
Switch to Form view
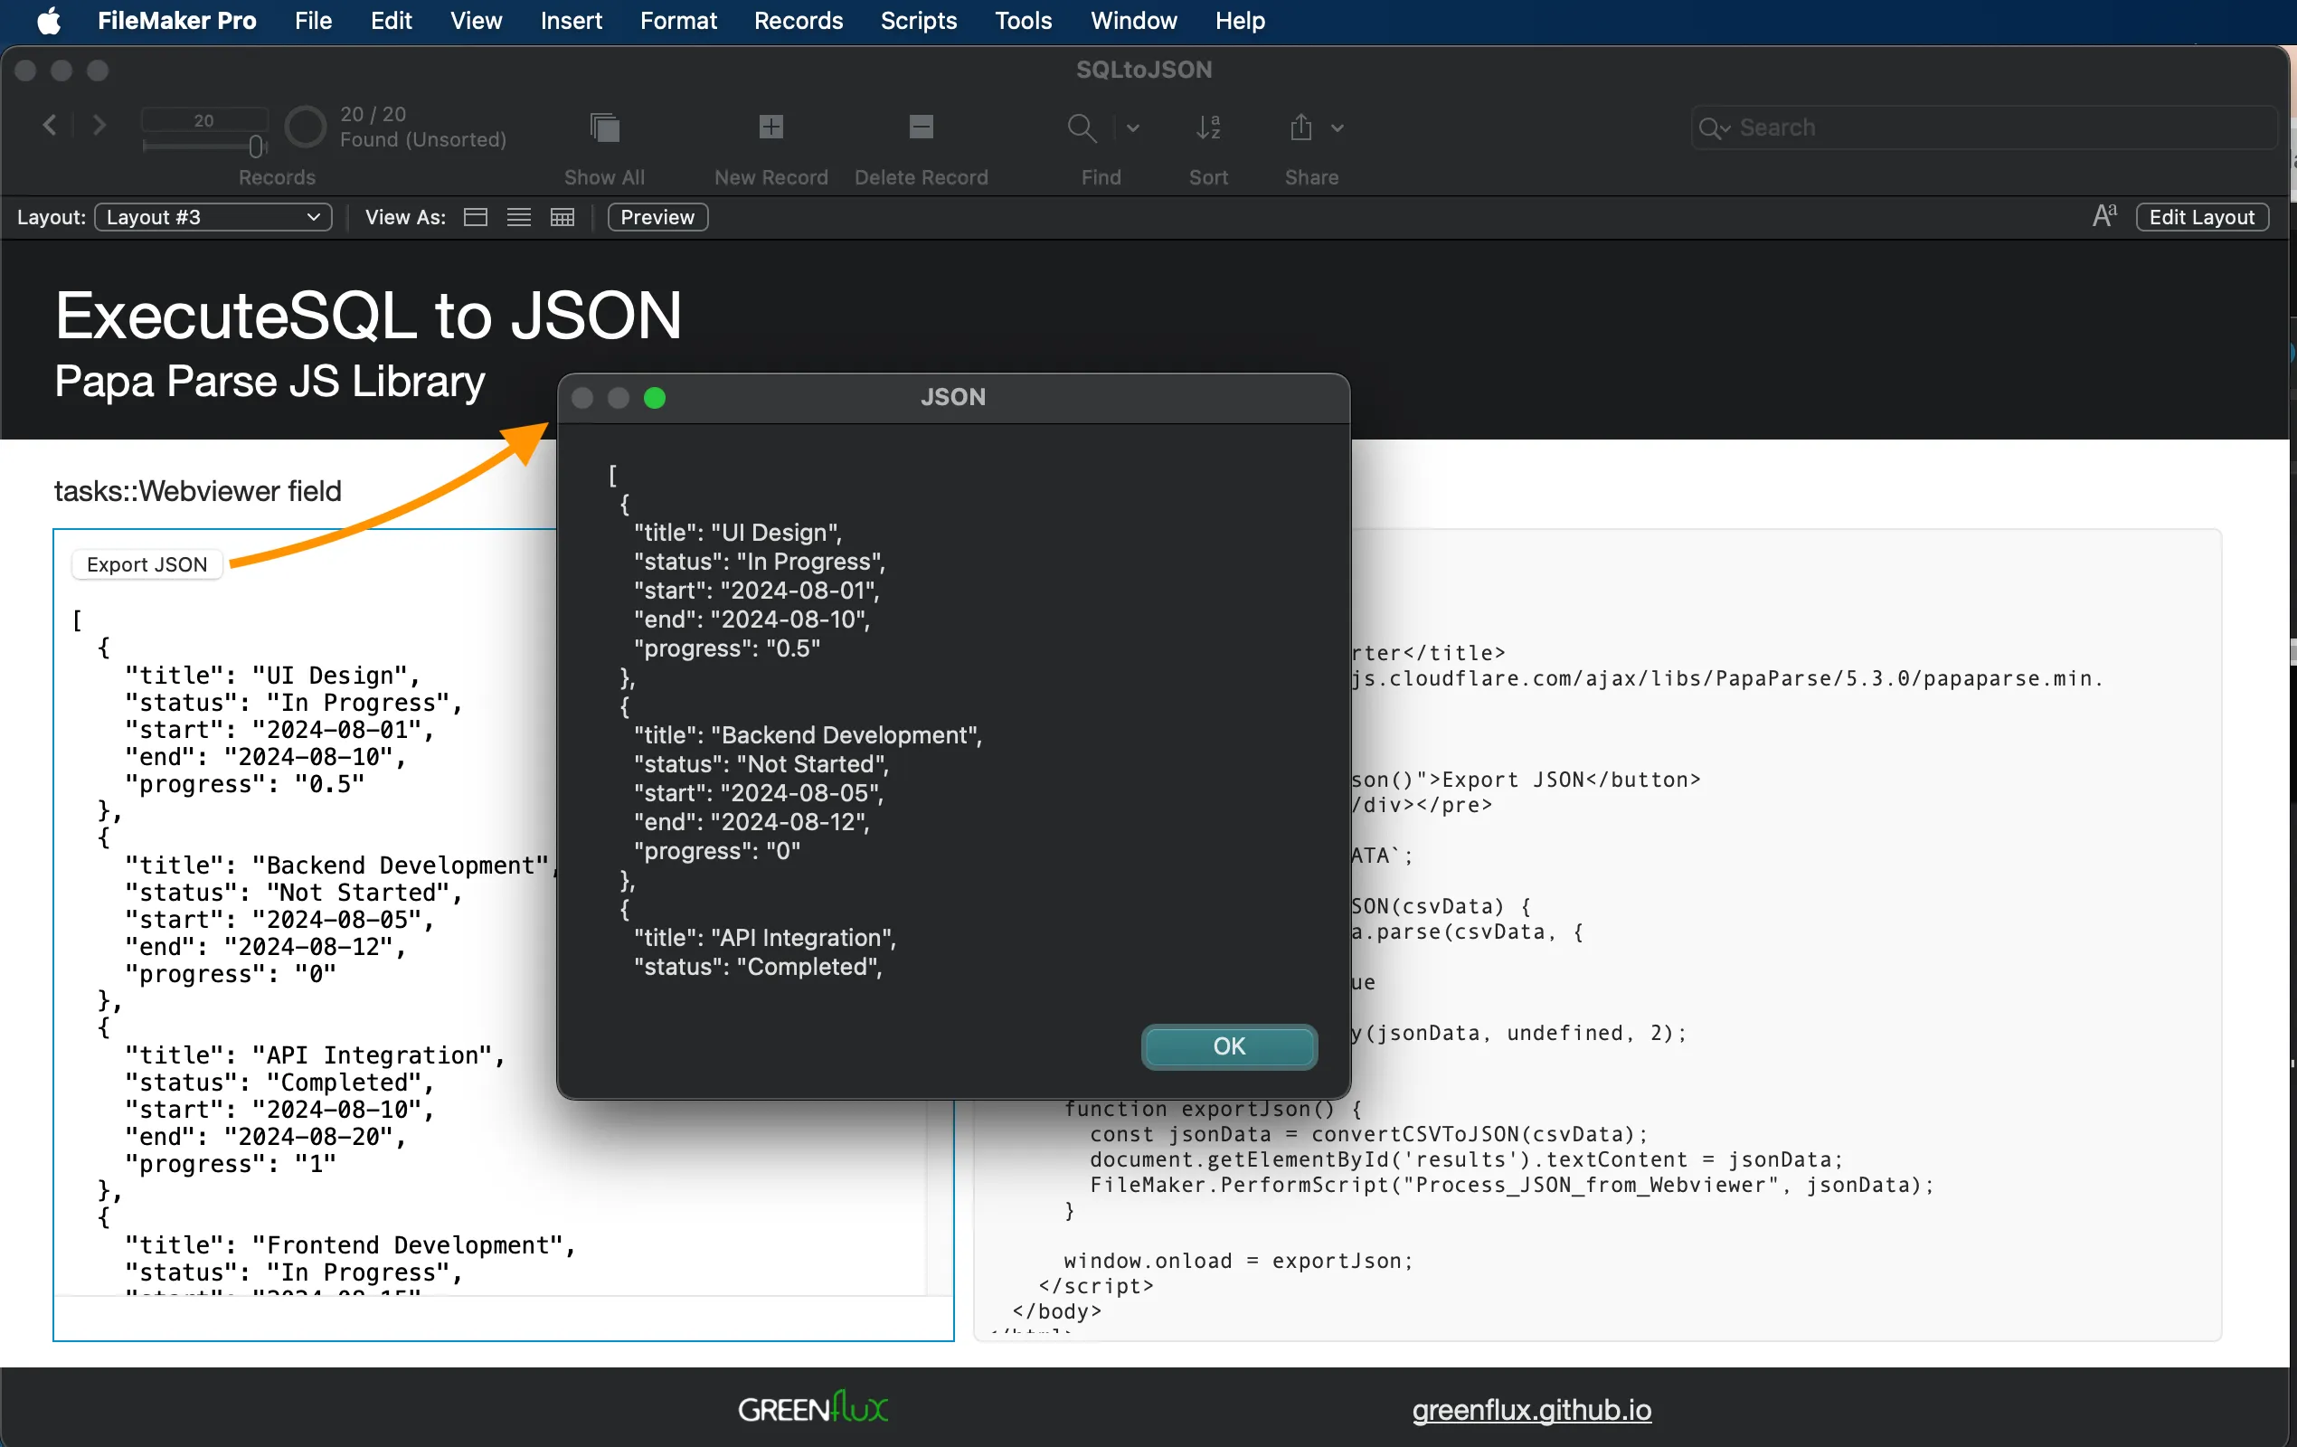(475, 217)
